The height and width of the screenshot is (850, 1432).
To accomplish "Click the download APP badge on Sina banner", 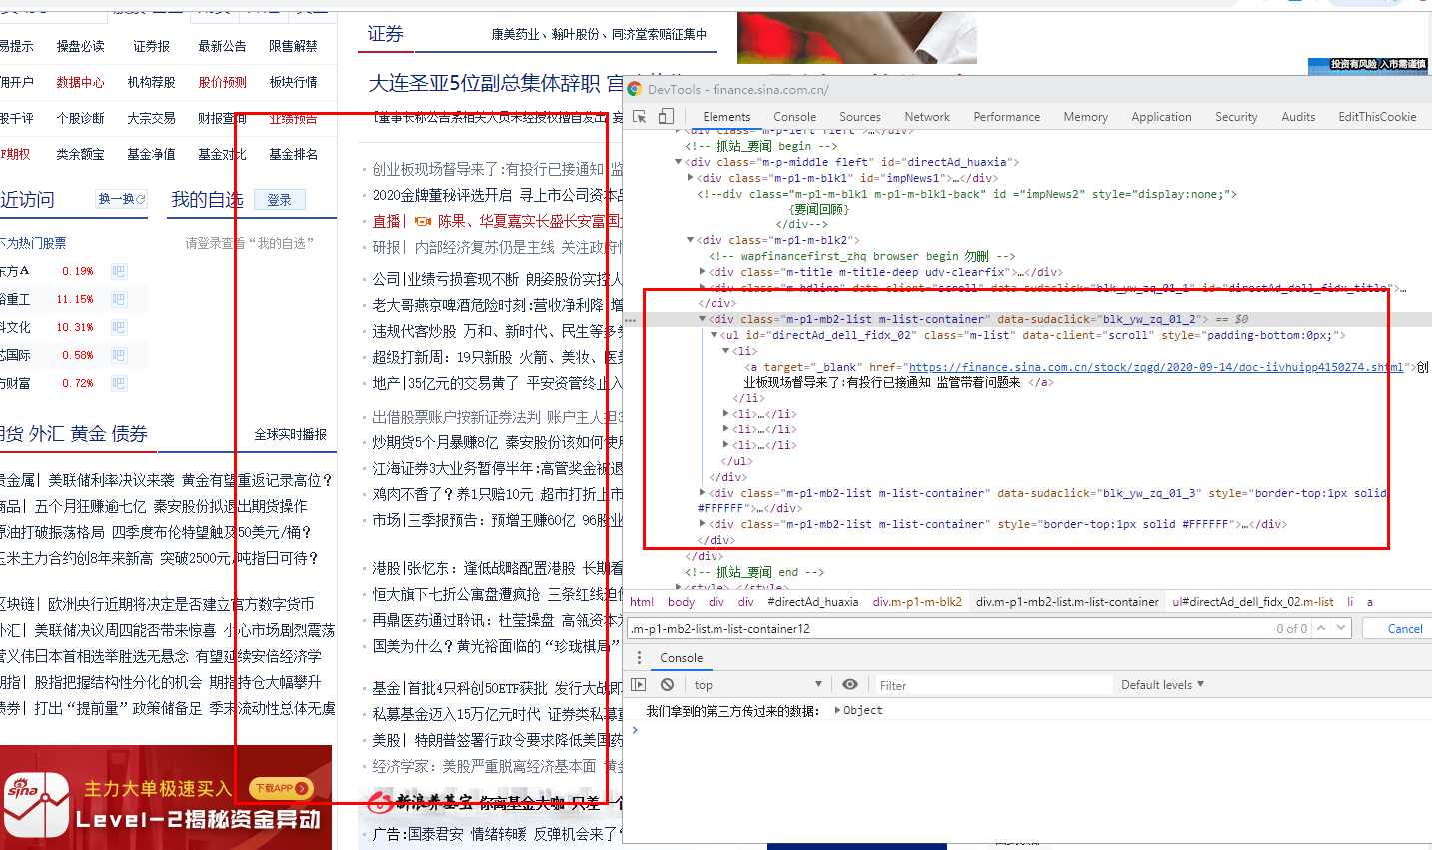I will [281, 788].
